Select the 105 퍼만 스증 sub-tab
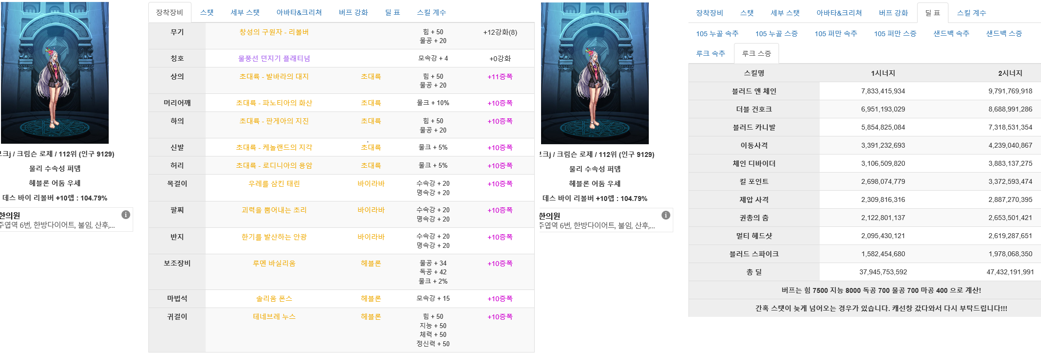The image size is (1041, 354). click(x=895, y=33)
